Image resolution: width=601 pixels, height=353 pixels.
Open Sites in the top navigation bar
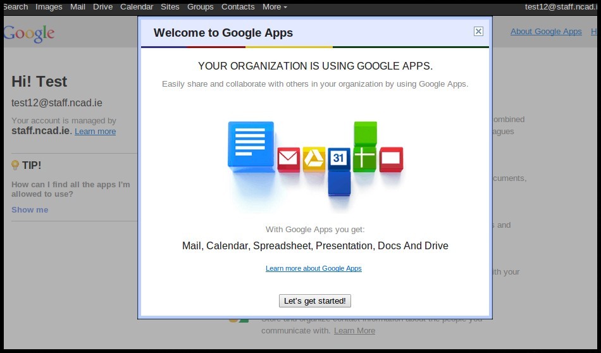(170, 7)
